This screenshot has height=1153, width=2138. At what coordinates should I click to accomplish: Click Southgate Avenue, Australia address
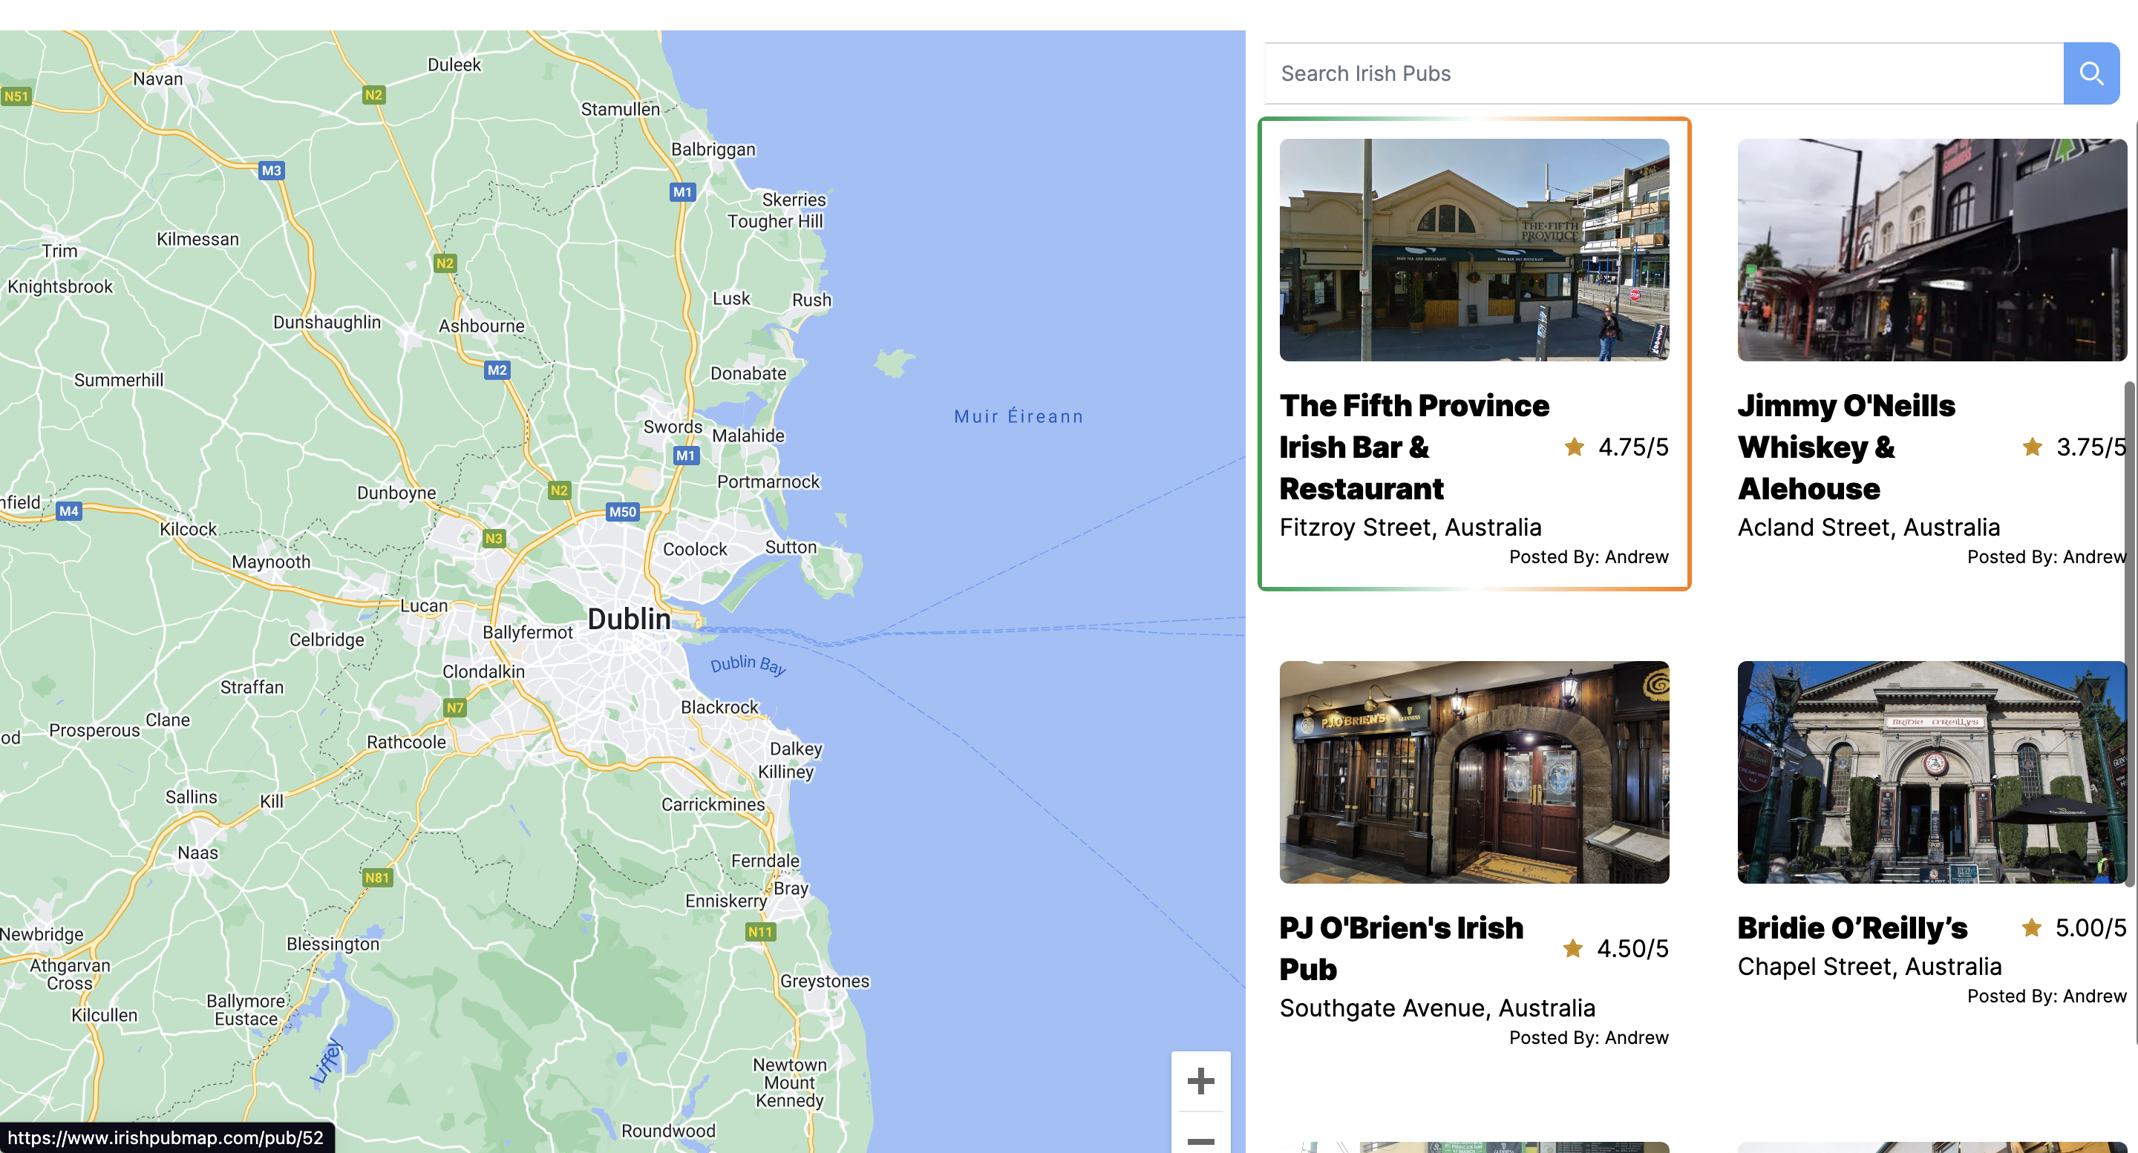point(1436,1008)
